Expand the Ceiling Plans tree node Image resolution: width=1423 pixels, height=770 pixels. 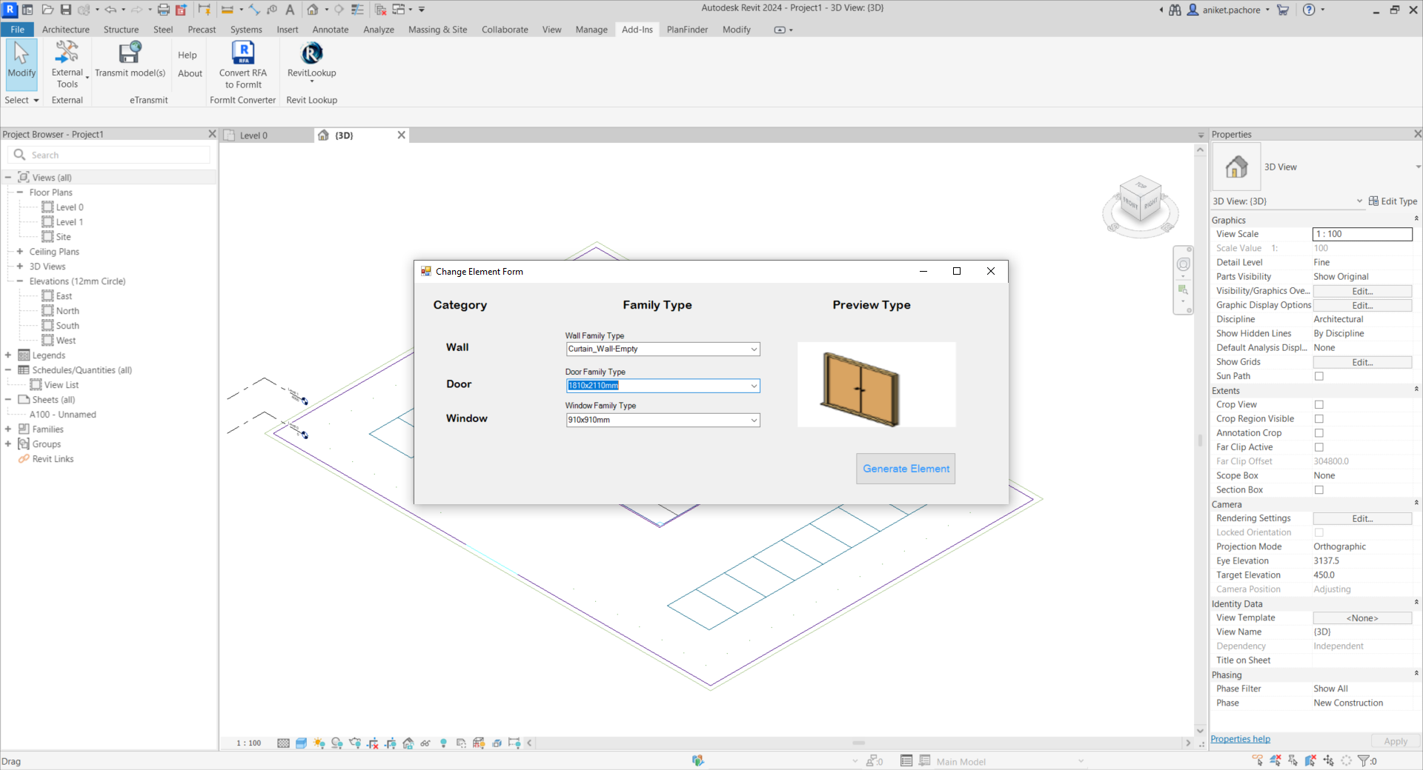20,252
